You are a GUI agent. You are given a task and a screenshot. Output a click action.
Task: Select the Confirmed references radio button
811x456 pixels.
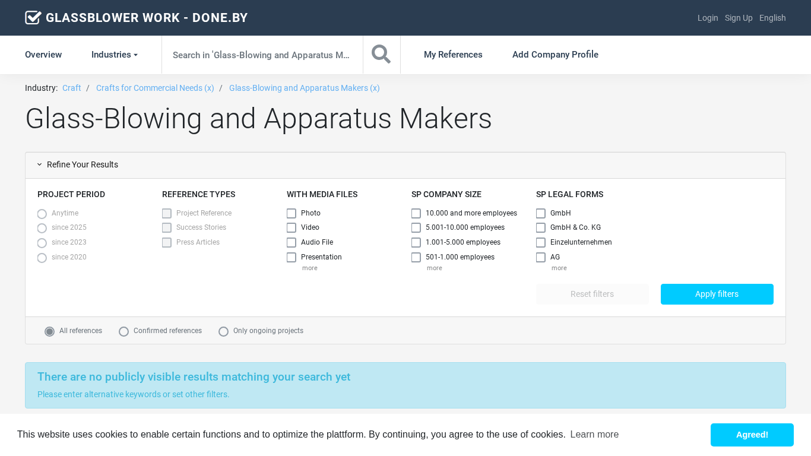coord(124,331)
